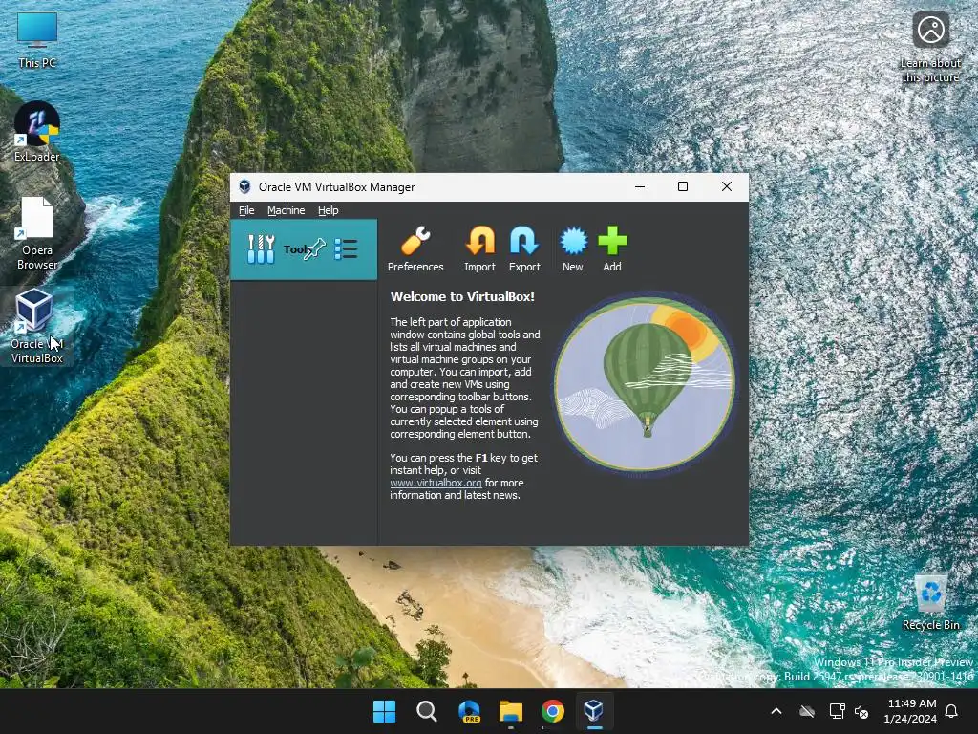Viewport: 978px width, 734px height.
Task: Click the Welcome to VirtualBox! heading
Action: click(462, 297)
